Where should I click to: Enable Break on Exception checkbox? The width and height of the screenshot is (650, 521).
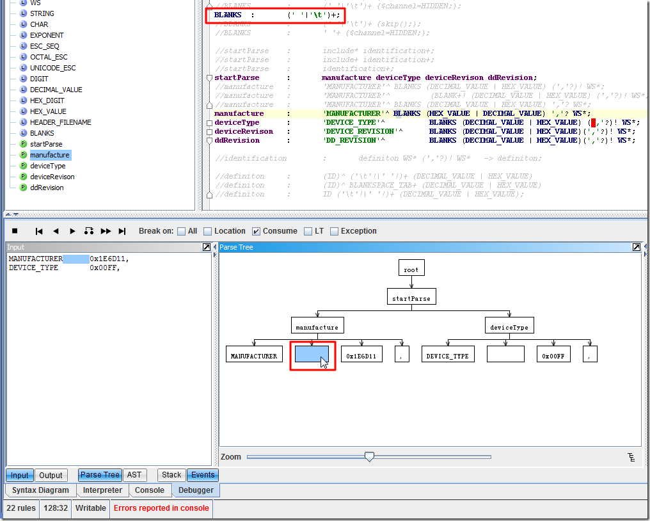(334, 232)
